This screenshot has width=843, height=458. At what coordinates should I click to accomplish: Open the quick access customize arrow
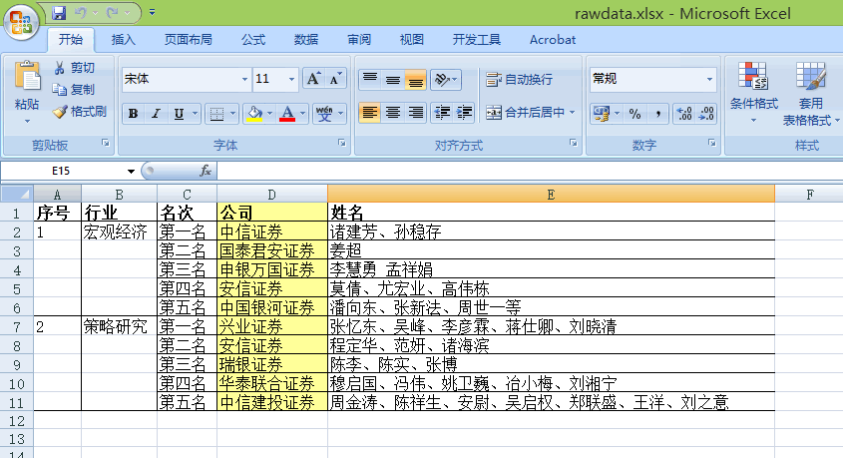coord(153,12)
